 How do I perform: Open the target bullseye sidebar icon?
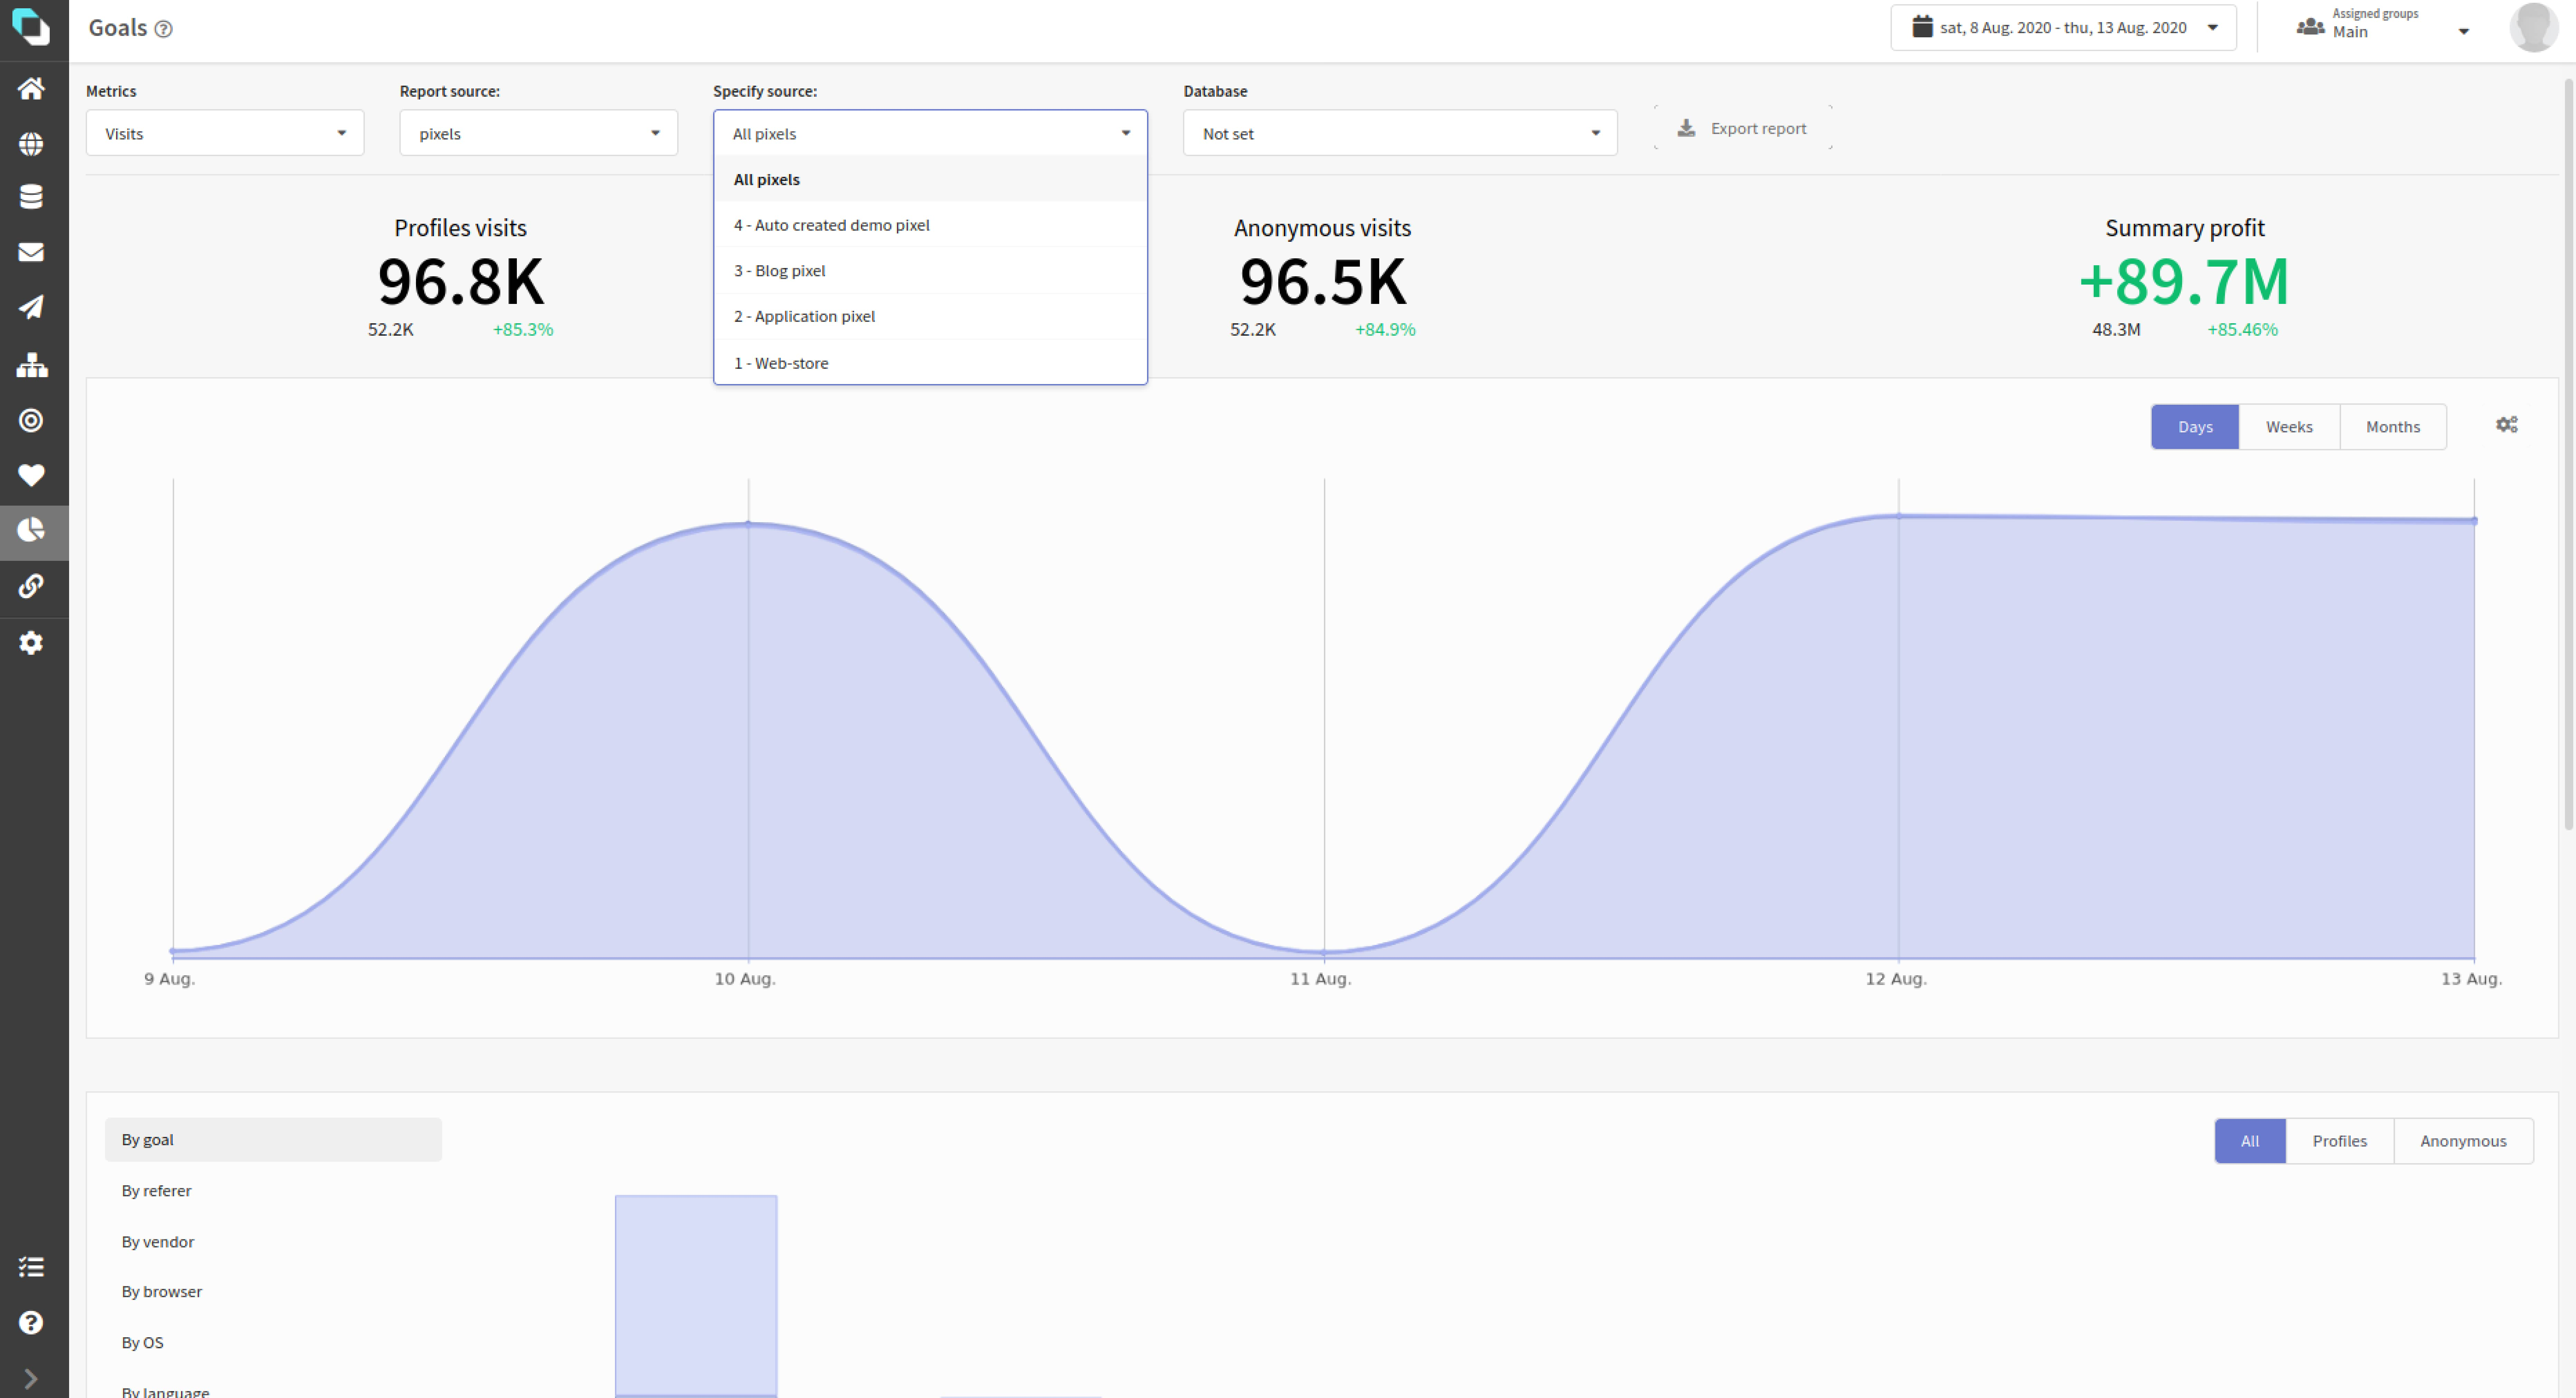coord(31,421)
